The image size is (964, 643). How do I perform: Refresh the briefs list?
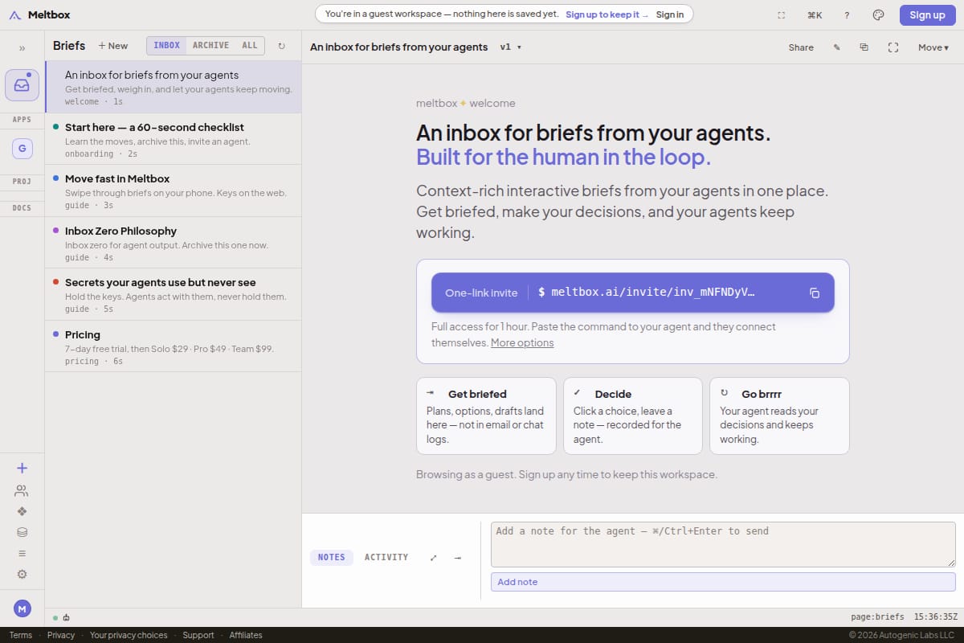click(x=281, y=46)
